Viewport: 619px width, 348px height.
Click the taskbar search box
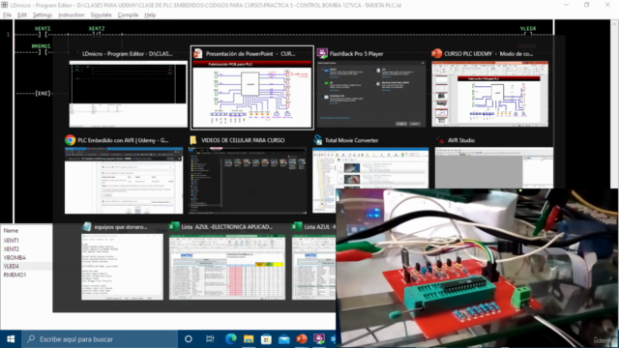tap(100, 339)
